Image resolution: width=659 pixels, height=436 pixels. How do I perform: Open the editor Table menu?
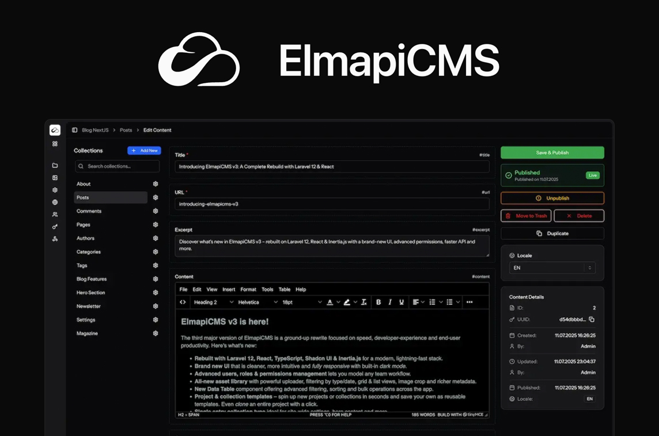(x=285, y=289)
